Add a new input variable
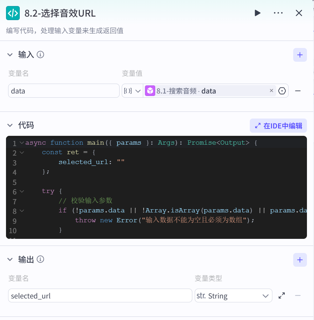This screenshot has width=314, height=320. [x=300, y=55]
